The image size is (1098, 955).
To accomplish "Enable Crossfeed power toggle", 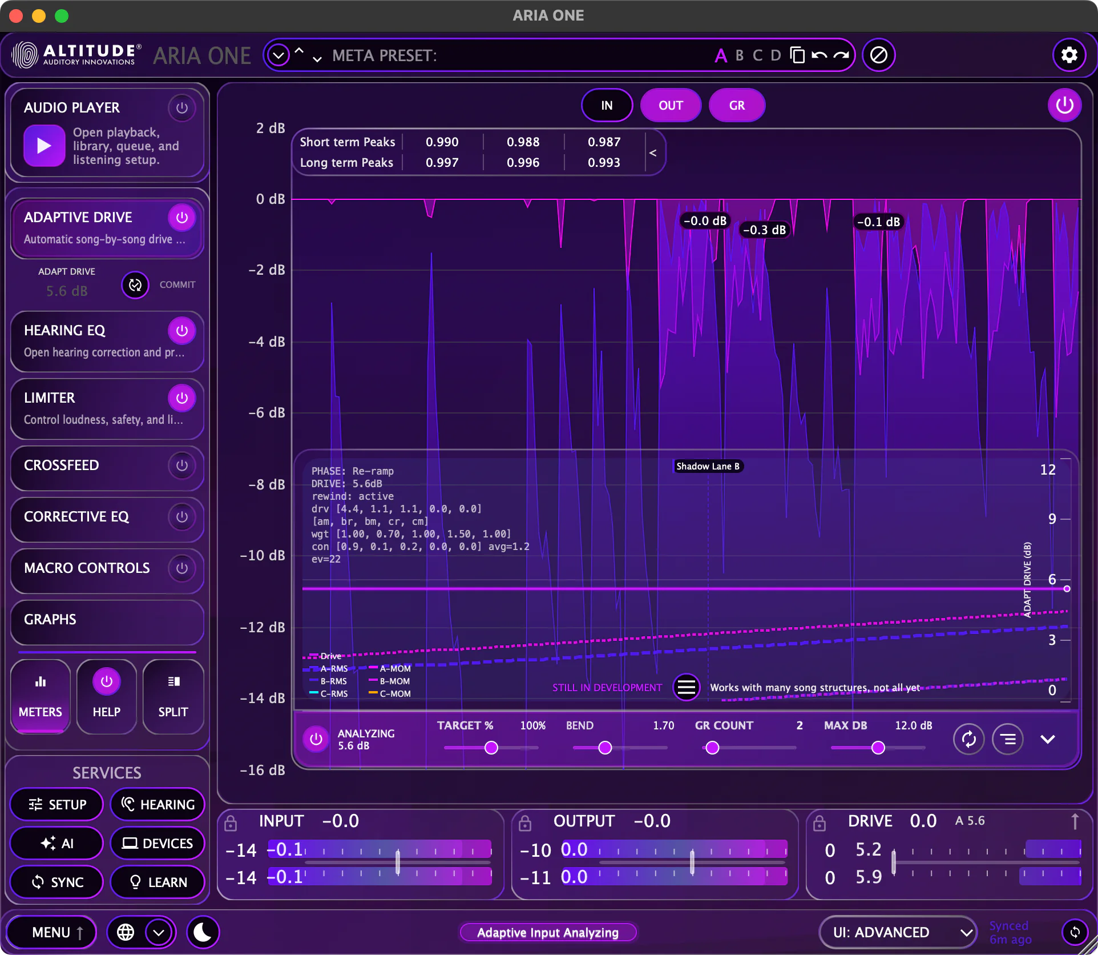I will [181, 466].
